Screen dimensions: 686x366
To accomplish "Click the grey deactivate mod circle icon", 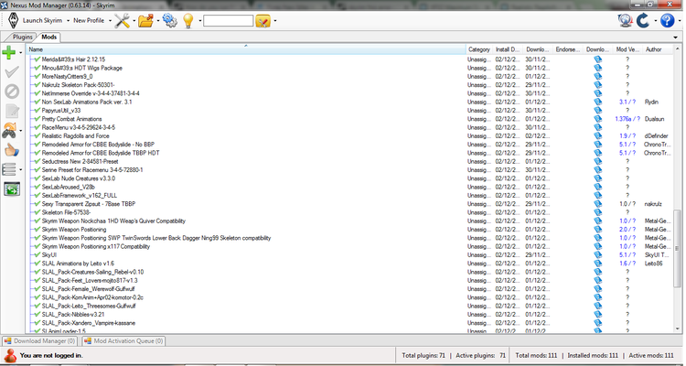I will pos(12,91).
